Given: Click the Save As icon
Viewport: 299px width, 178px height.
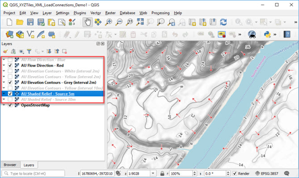Looking at the screenshot, I should click(41, 22).
